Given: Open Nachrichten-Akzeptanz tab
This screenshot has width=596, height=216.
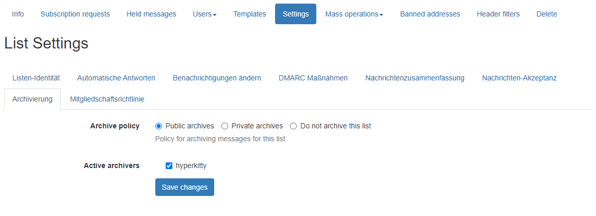Looking at the screenshot, I should coord(519,78).
